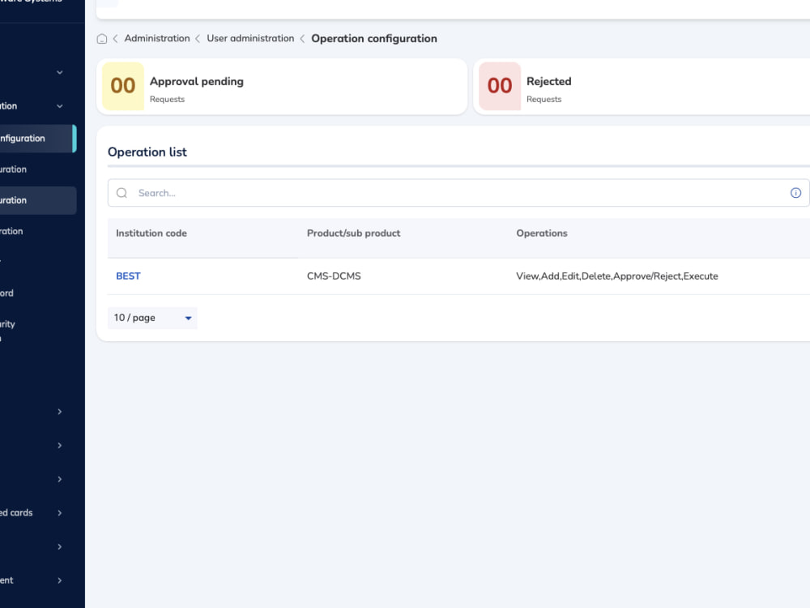Open the Approval pending requests card
Viewport: 810px width, 608px height.
point(282,87)
